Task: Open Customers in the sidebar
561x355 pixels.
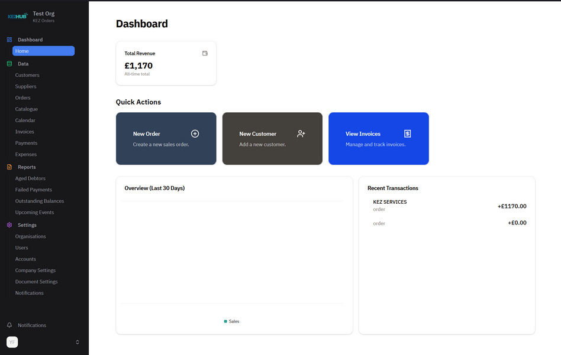Action: [x=27, y=75]
